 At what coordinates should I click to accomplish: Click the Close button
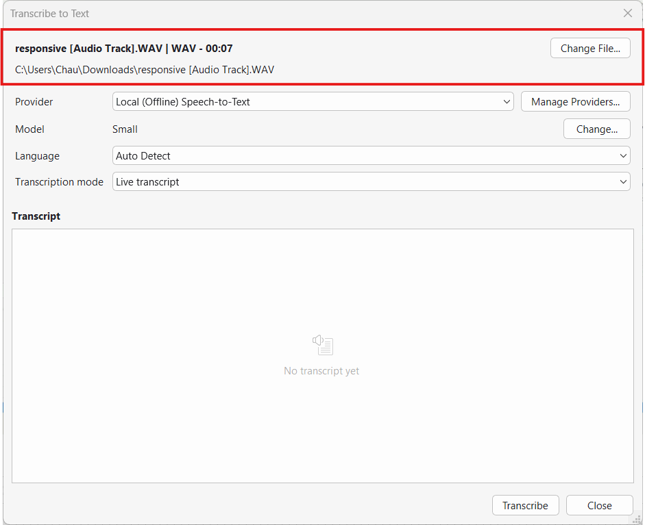(599, 505)
